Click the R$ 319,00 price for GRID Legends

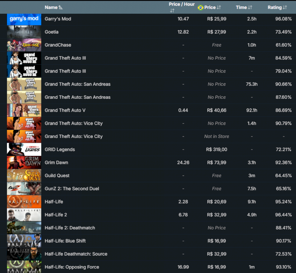coord(216,149)
